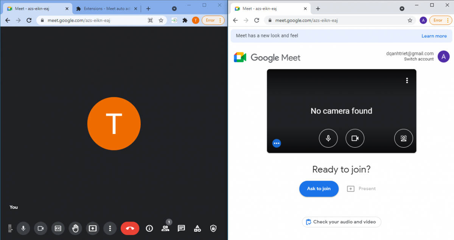This screenshot has height=240, width=454.
Task: Maximize the left browser window
Action: point(204,5)
